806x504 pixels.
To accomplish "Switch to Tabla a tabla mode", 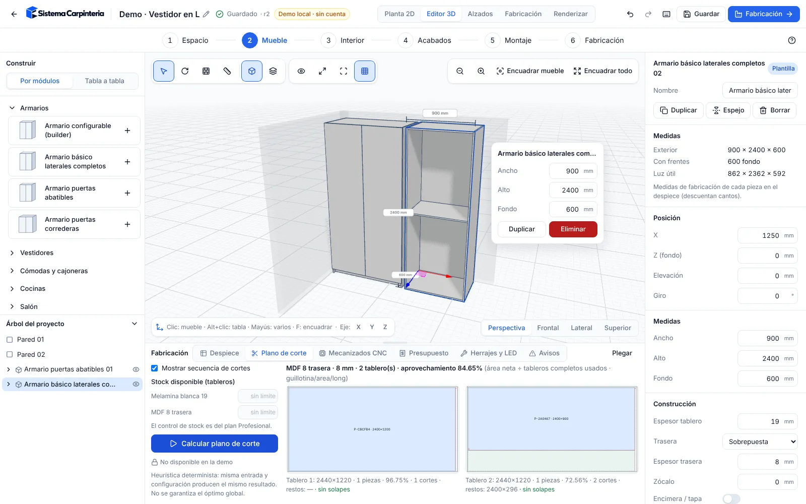I will (105, 81).
